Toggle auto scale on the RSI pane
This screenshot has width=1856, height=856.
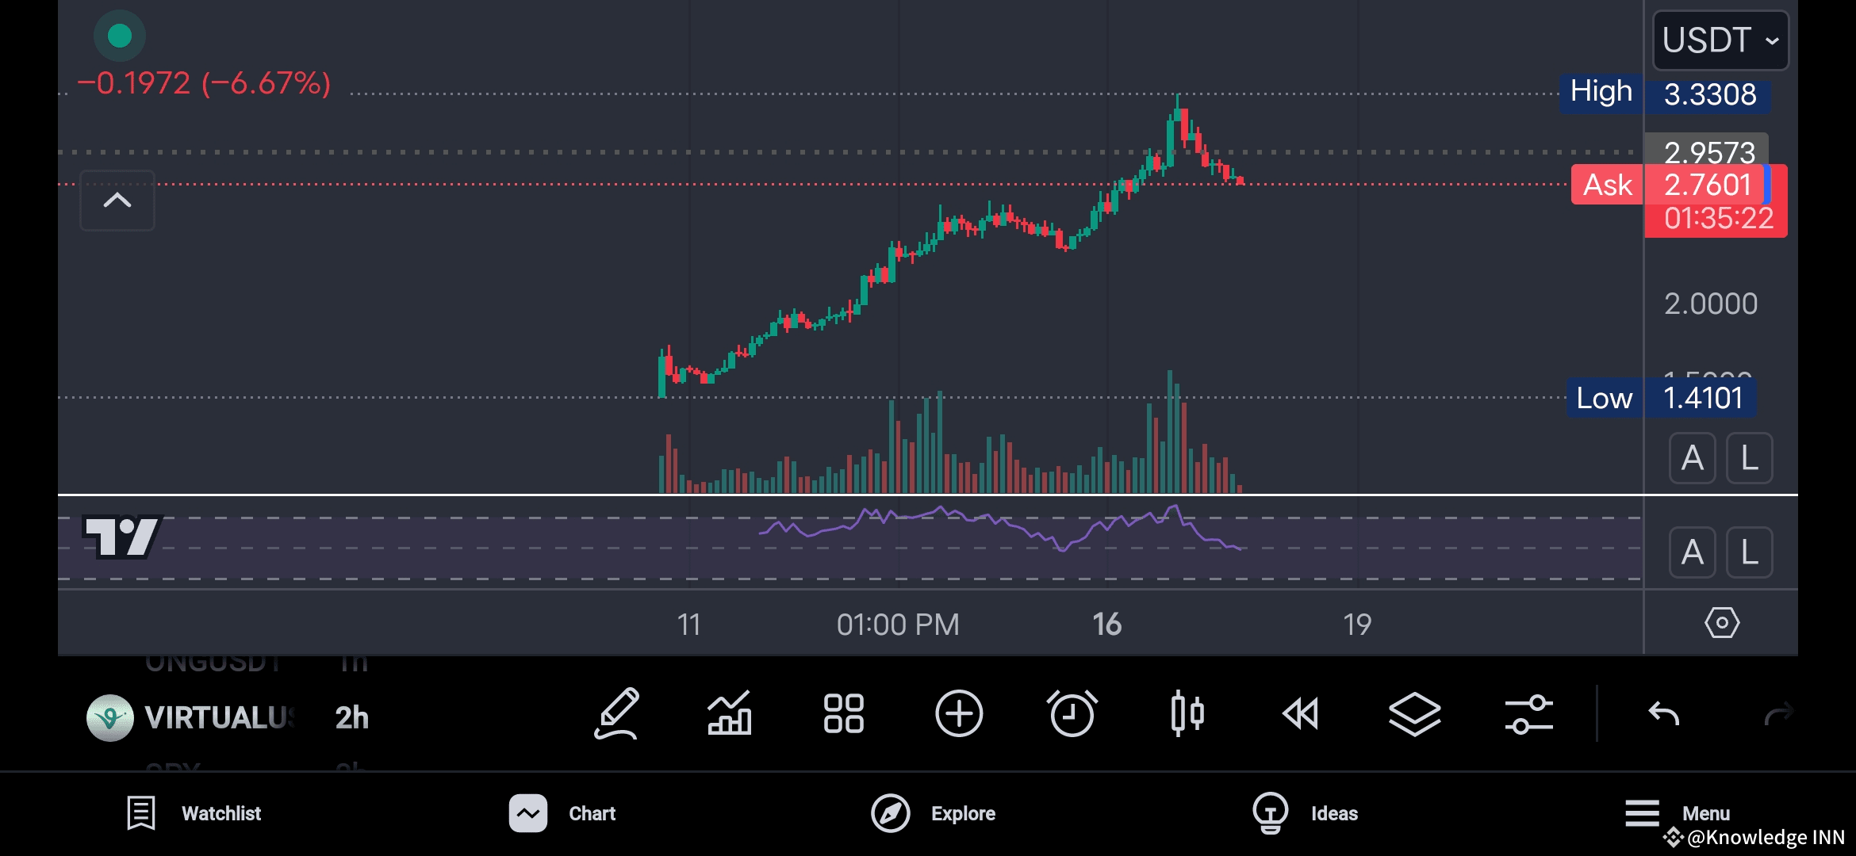(x=1692, y=552)
